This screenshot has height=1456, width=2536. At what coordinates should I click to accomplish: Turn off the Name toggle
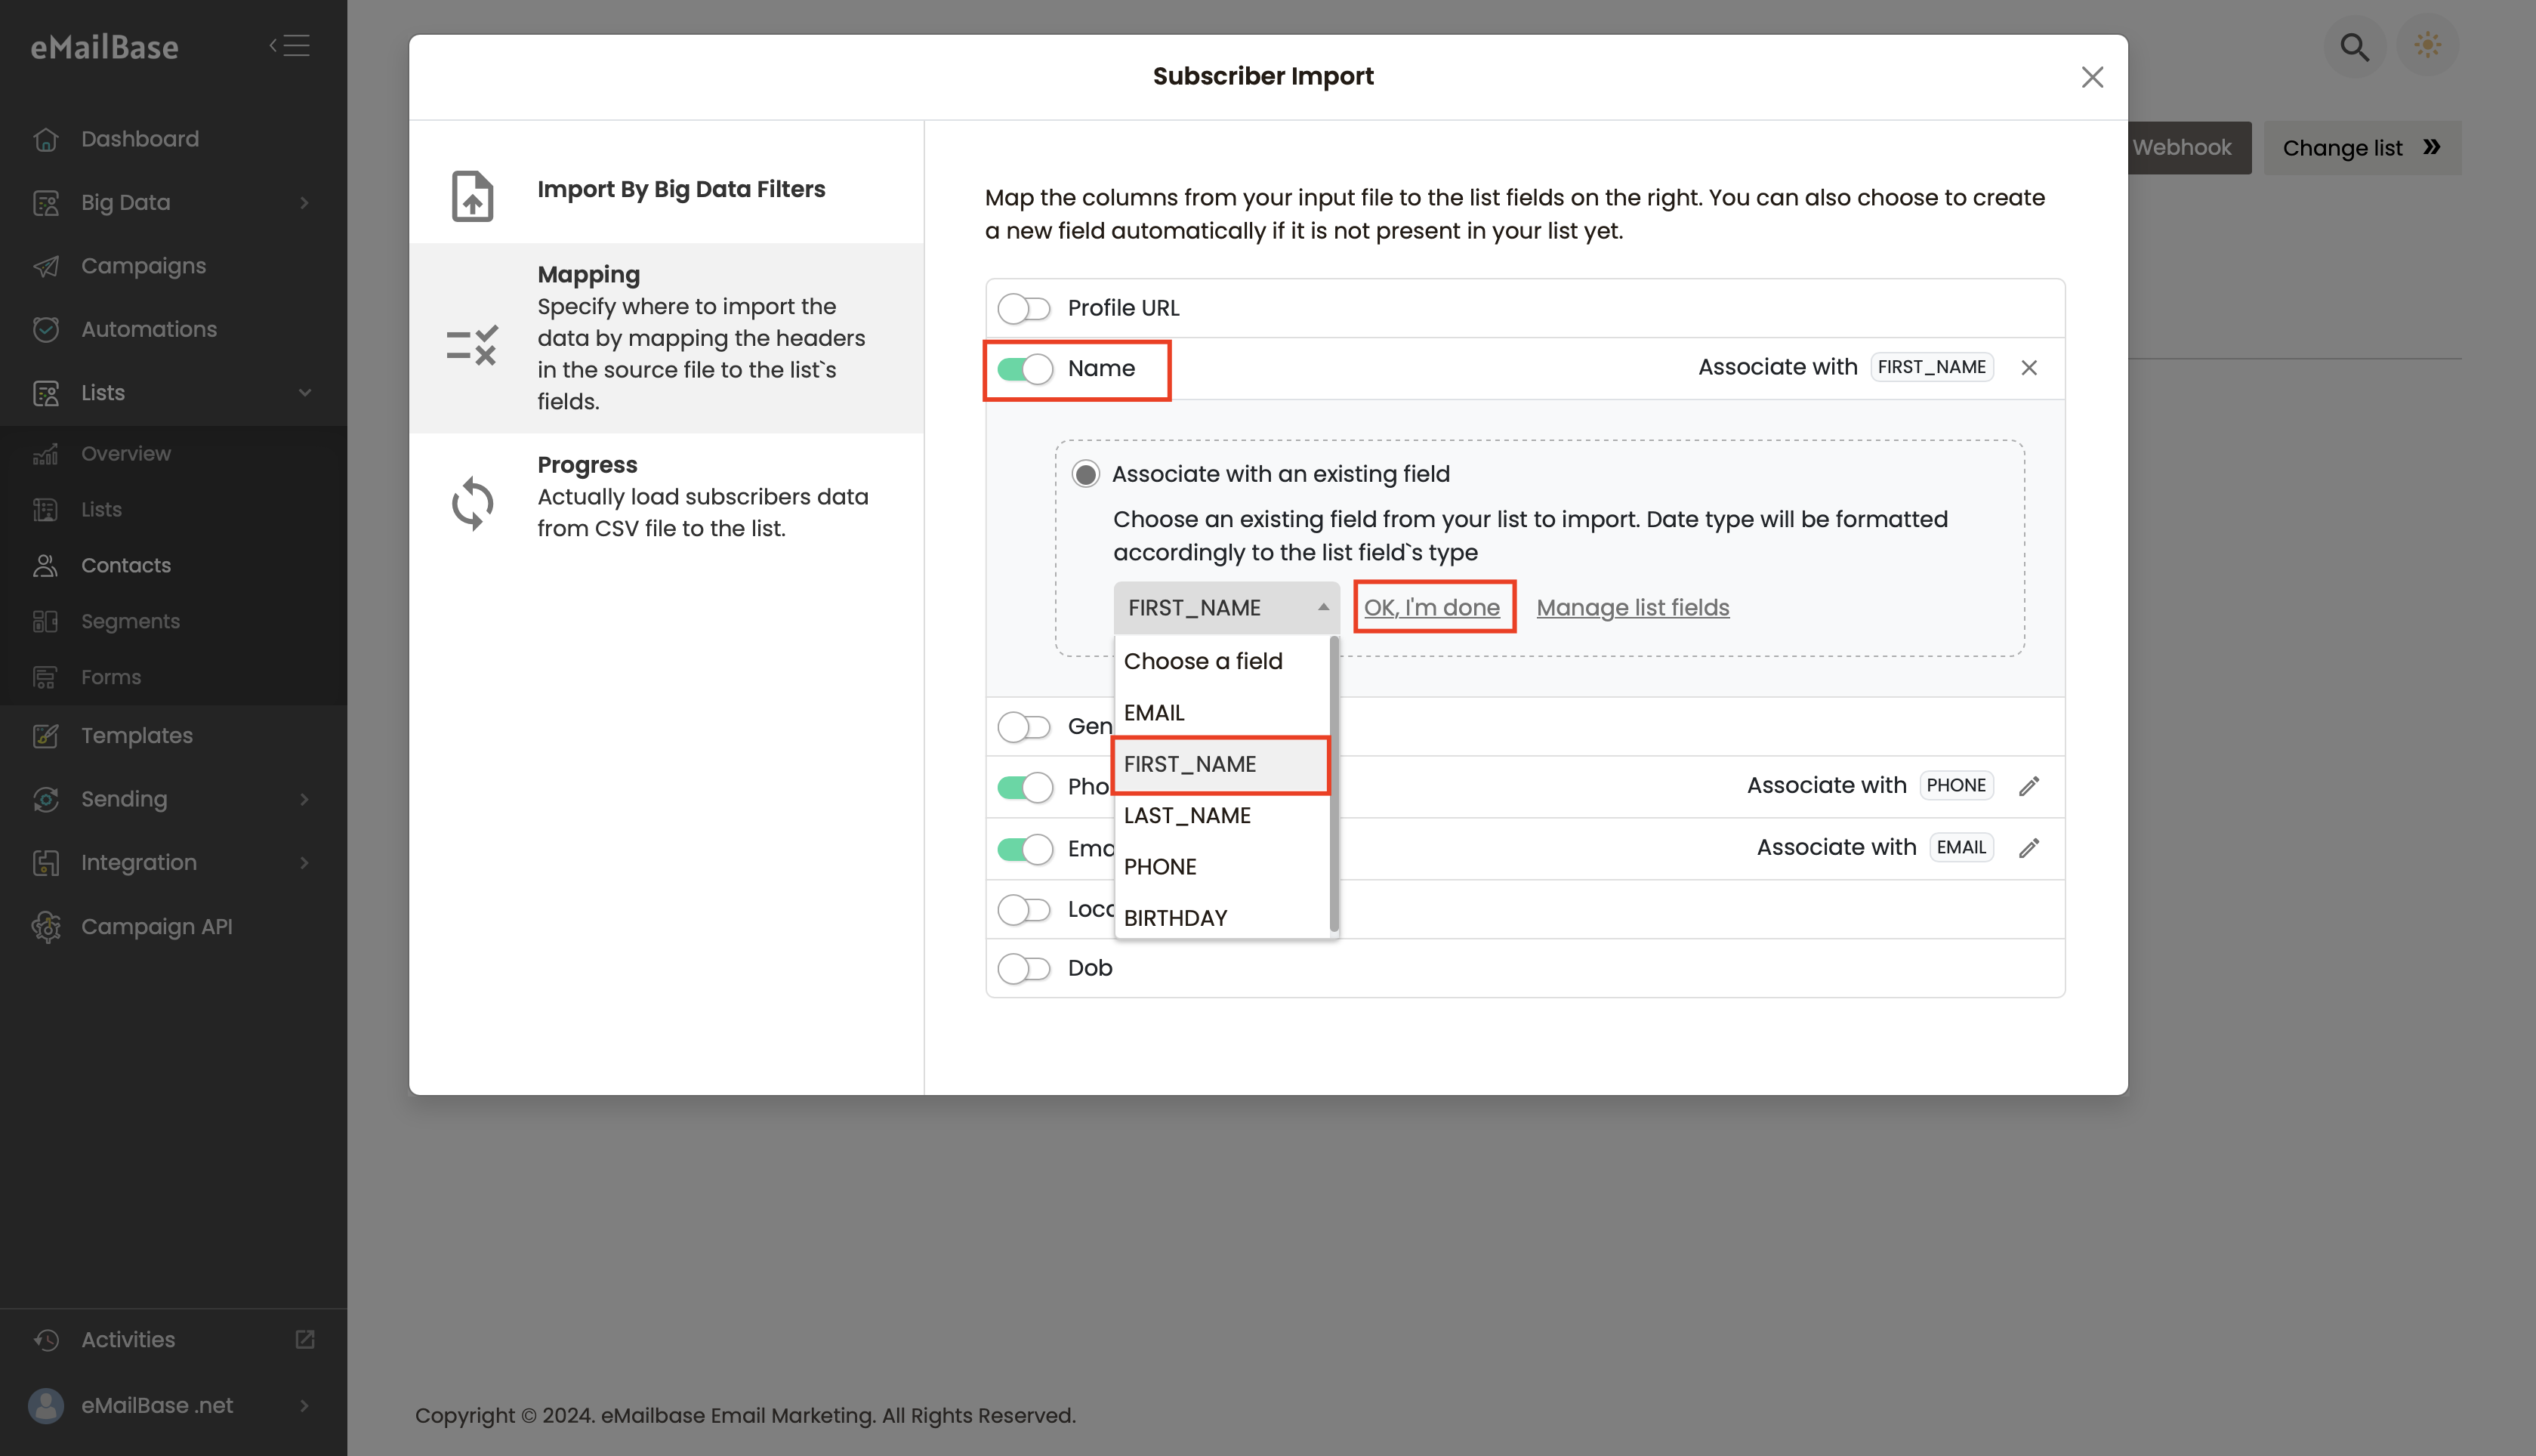point(1024,369)
